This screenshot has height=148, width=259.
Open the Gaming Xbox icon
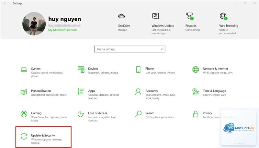[24, 114]
